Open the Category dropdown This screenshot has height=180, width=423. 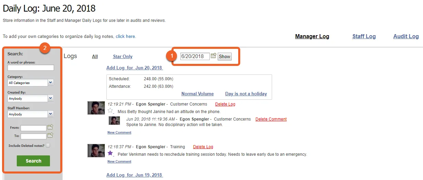pos(30,83)
